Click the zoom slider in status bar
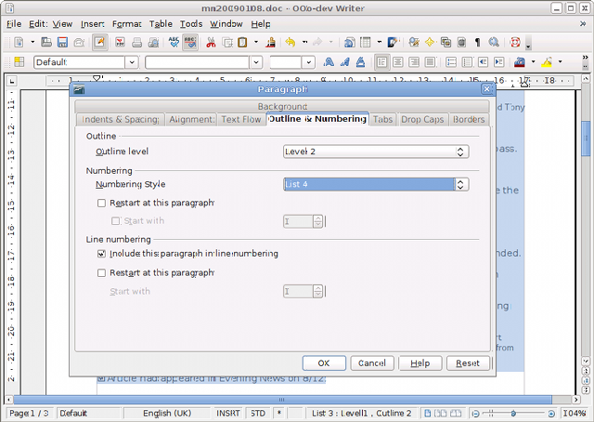This screenshot has height=422, width=594. (513, 413)
